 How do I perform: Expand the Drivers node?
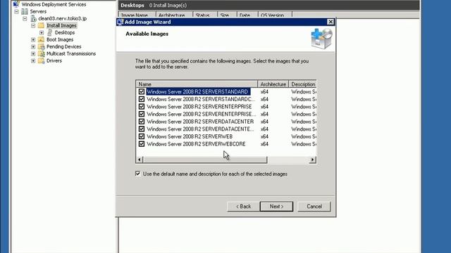click(33, 61)
